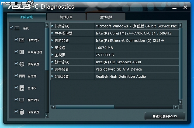This screenshot has height=128, width=194.
Task: Click the sidebar vertical scrollbar thumb
Action: [x=47, y=49]
